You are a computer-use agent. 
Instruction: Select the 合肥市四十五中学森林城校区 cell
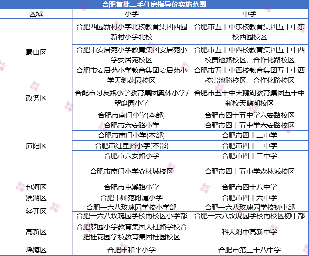(249, 172)
